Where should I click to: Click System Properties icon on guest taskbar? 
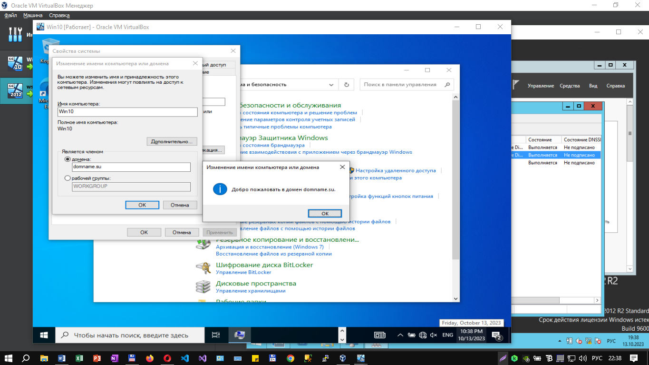(x=239, y=335)
